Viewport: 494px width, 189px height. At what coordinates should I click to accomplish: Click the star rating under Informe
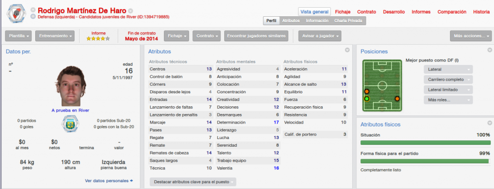click(x=98, y=38)
